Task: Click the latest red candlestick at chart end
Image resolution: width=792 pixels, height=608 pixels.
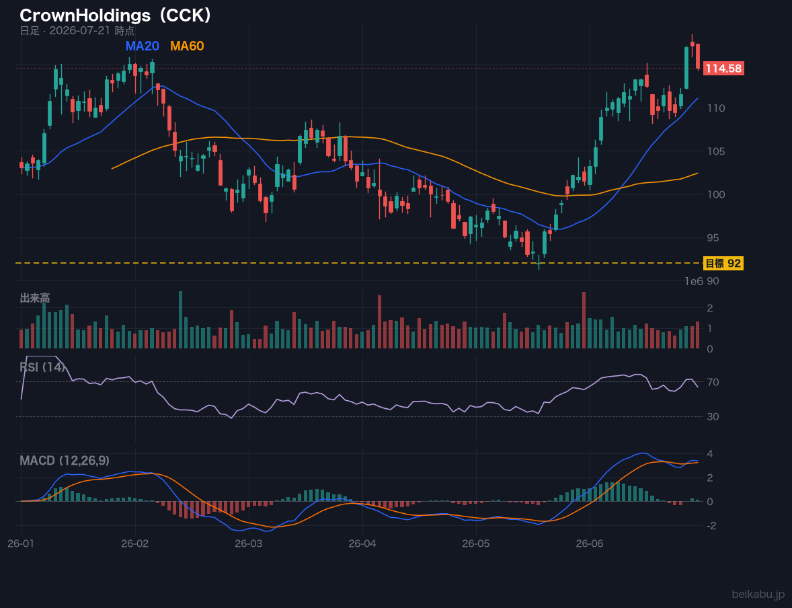Action: (x=698, y=56)
